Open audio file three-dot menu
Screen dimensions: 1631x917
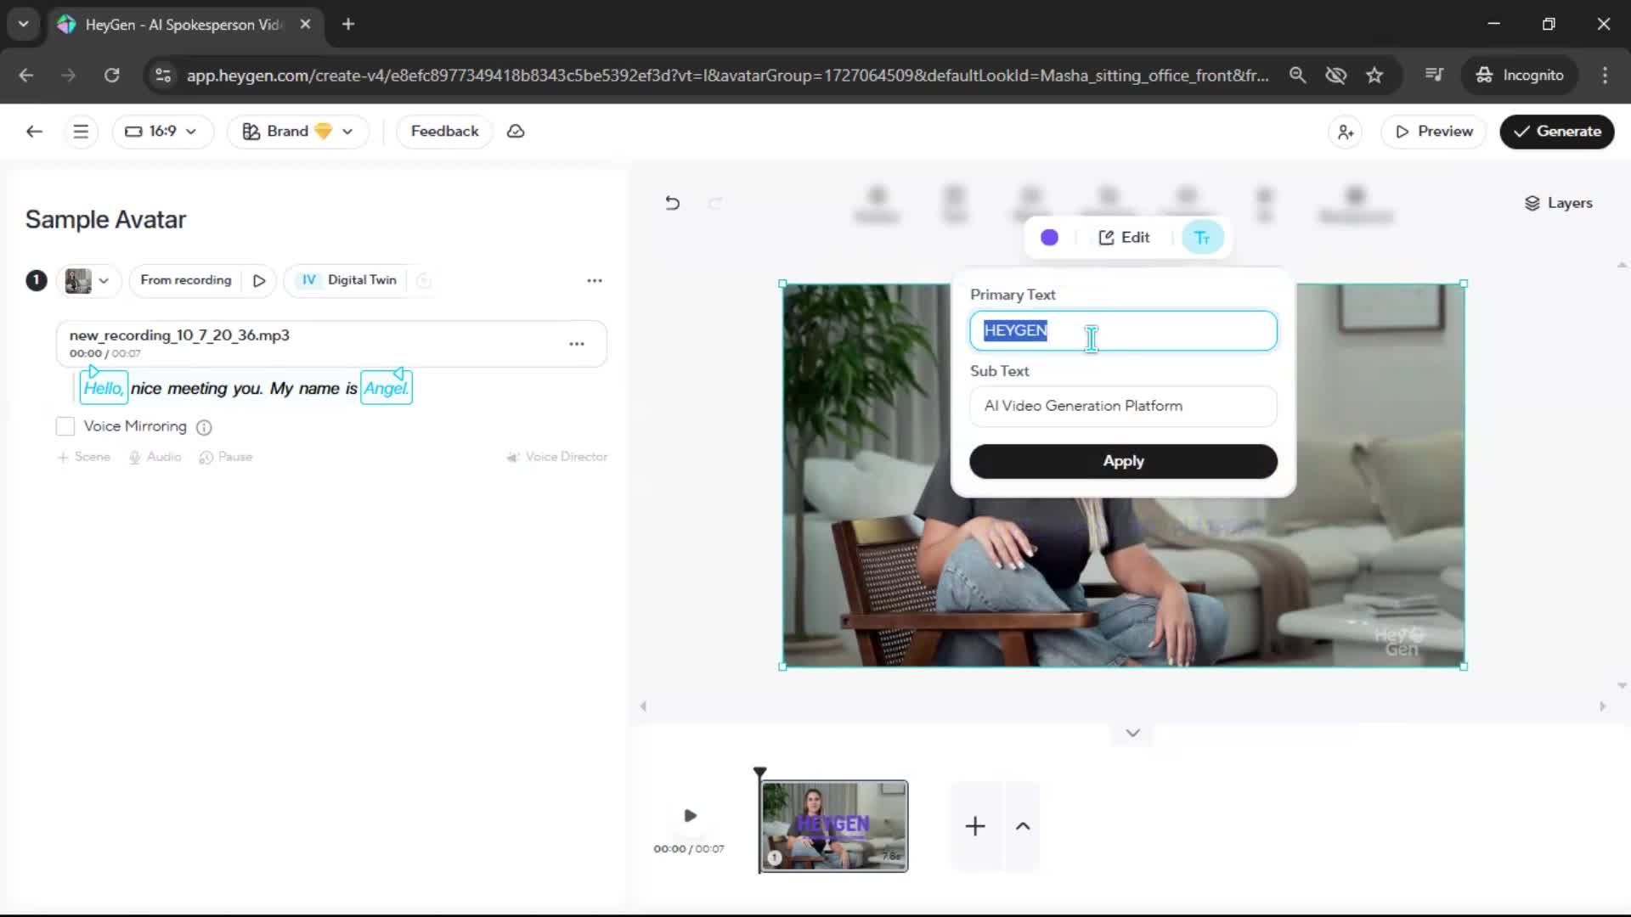pos(577,344)
